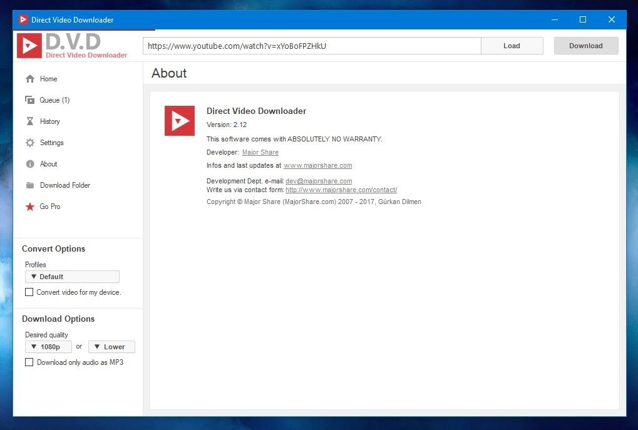The height and width of the screenshot is (430, 638).
Task: Click the Home house icon in sidebar
Action: [30, 79]
